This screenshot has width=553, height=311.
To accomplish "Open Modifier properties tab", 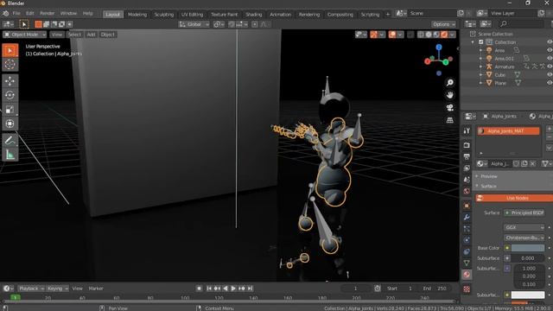I will pyautogui.click(x=467, y=217).
